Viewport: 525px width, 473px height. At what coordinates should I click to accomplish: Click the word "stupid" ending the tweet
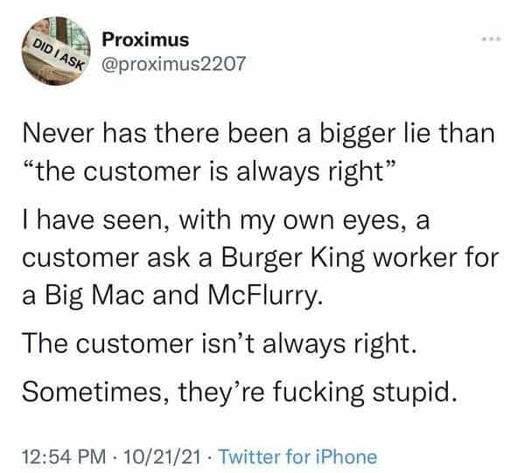pyautogui.click(x=416, y=390)
